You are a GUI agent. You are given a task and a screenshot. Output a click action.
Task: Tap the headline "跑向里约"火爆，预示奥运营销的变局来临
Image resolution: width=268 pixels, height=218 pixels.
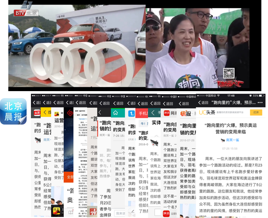click(230, 129)
